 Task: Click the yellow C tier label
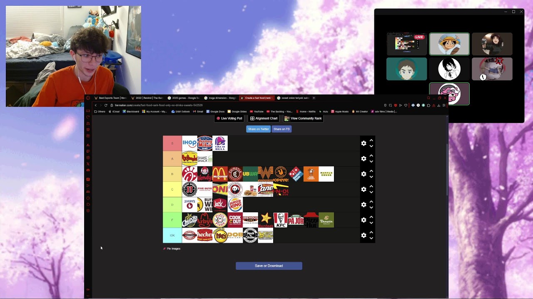[172, 189]
